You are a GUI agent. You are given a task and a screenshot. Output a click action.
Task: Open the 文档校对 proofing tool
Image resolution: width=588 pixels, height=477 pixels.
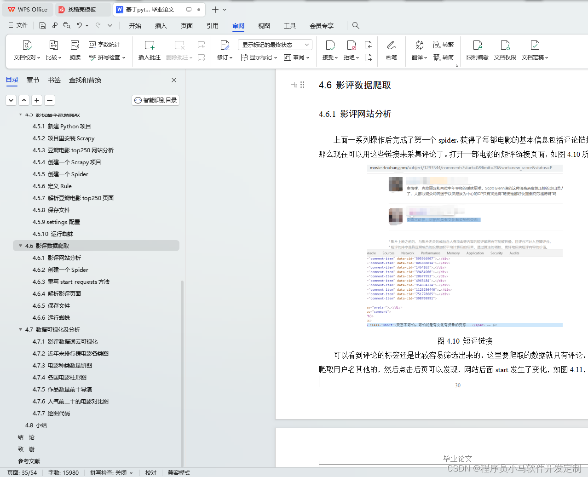click(x=26, y=49)
